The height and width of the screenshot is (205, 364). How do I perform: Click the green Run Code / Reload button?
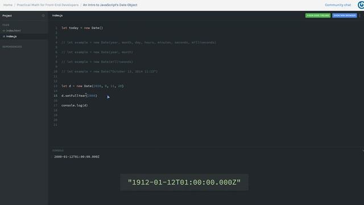click(x=318, y=15)
